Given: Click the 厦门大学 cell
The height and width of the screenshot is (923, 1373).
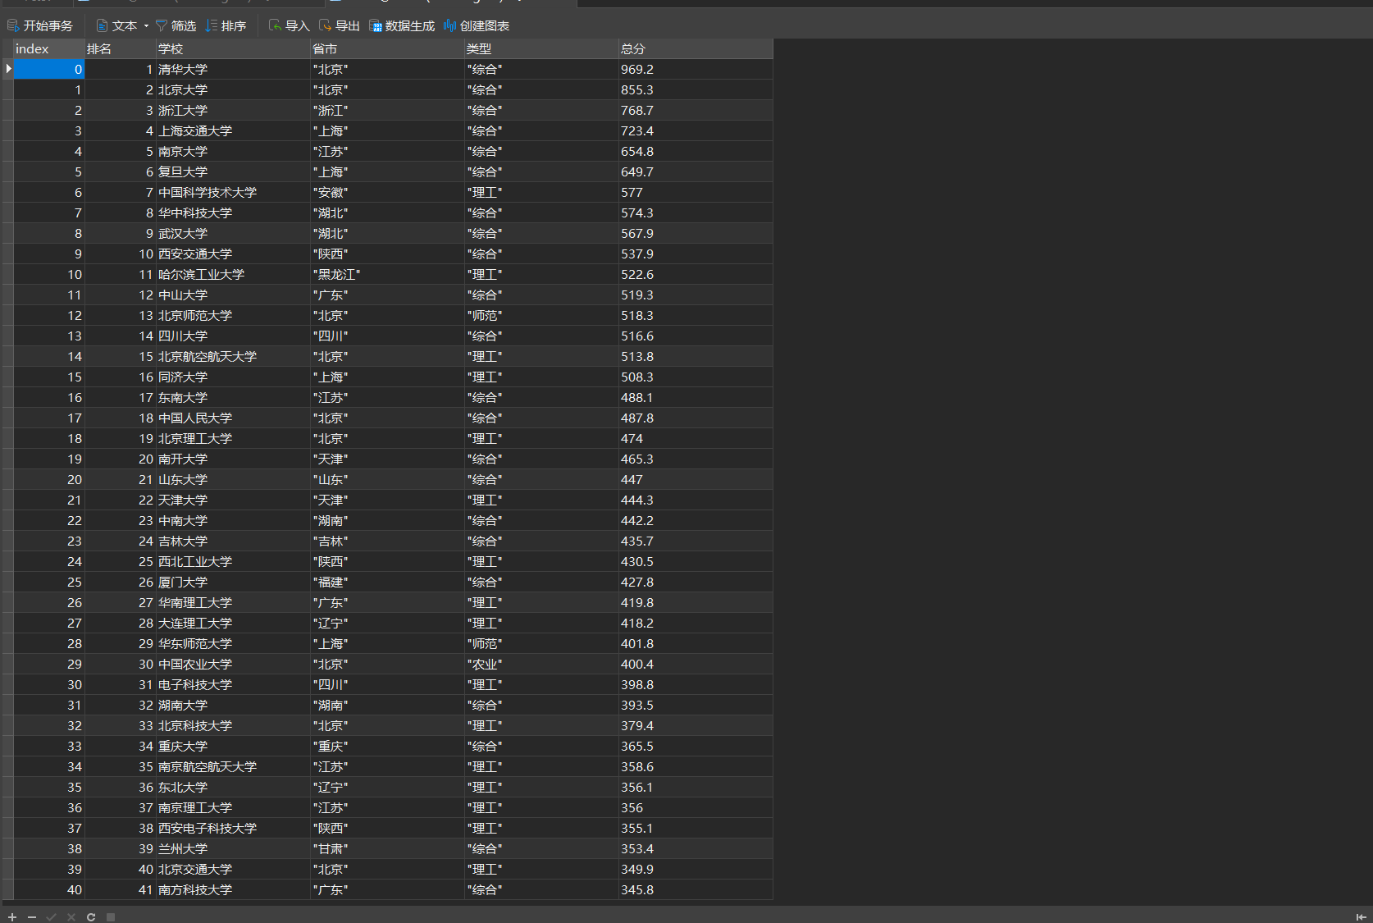Looking at the screenshot, I should 233,582.
